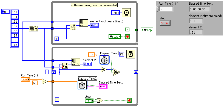Click the array index display stepper

pyautogui.click(x=3, y=12)
